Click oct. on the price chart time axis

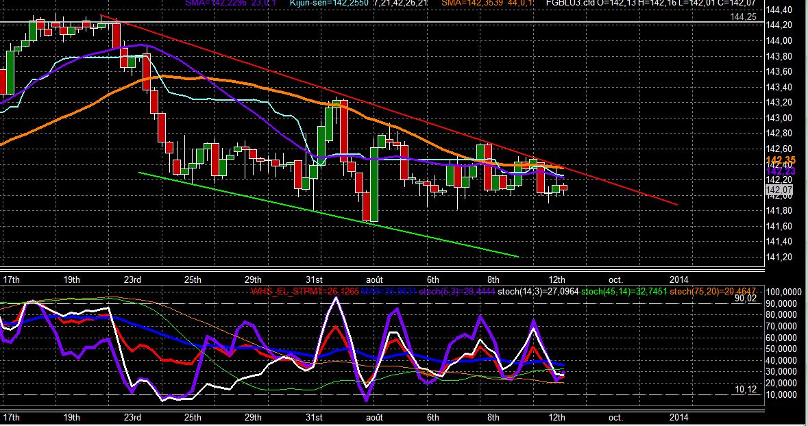coord(615,279)
